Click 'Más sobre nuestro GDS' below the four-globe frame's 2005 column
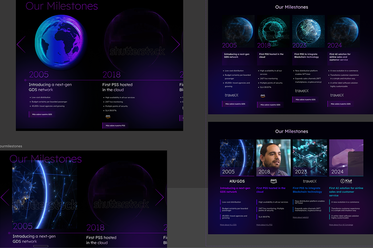The image size is (373, 248). pos(235,104)
